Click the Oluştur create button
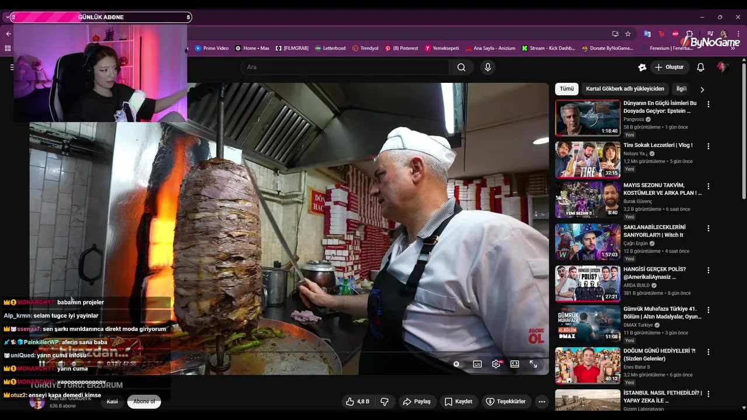Viewport: 747px width, 420px height. (669, 67)
